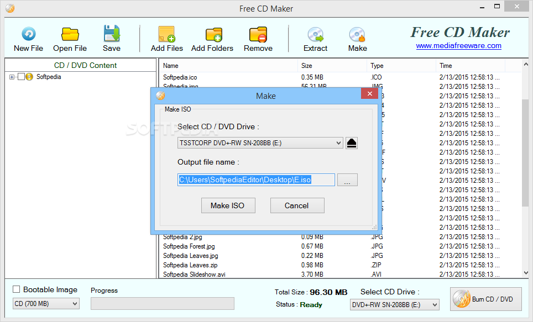Click the Ready status text
The height and width of the screenshot is (322, 533).
coord(311,305)
